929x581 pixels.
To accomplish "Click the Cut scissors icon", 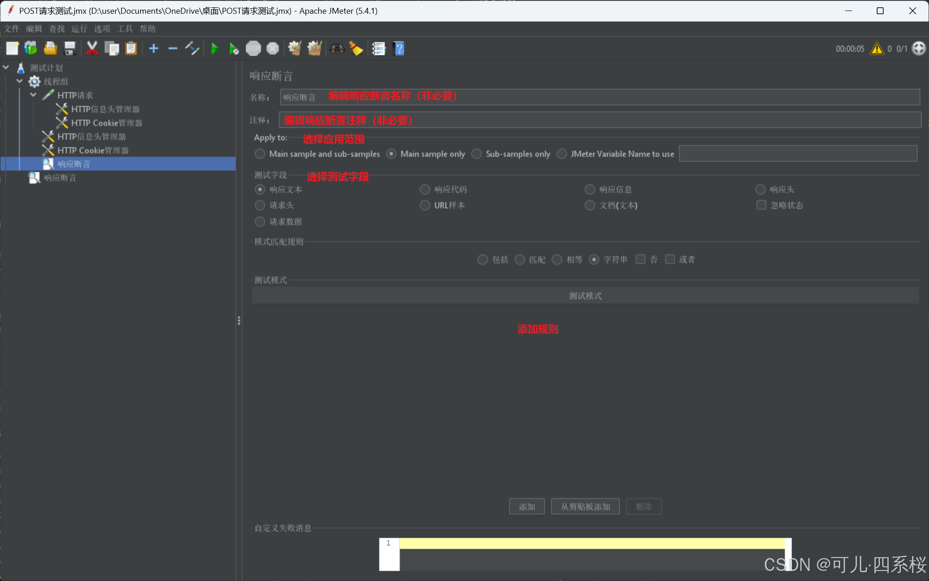I will coord(92,49).
